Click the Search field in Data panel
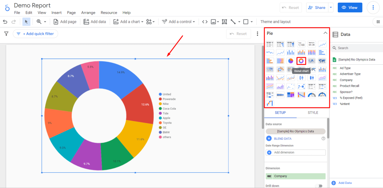This screenshot has height=188, width=383. (x=356, y=48)
